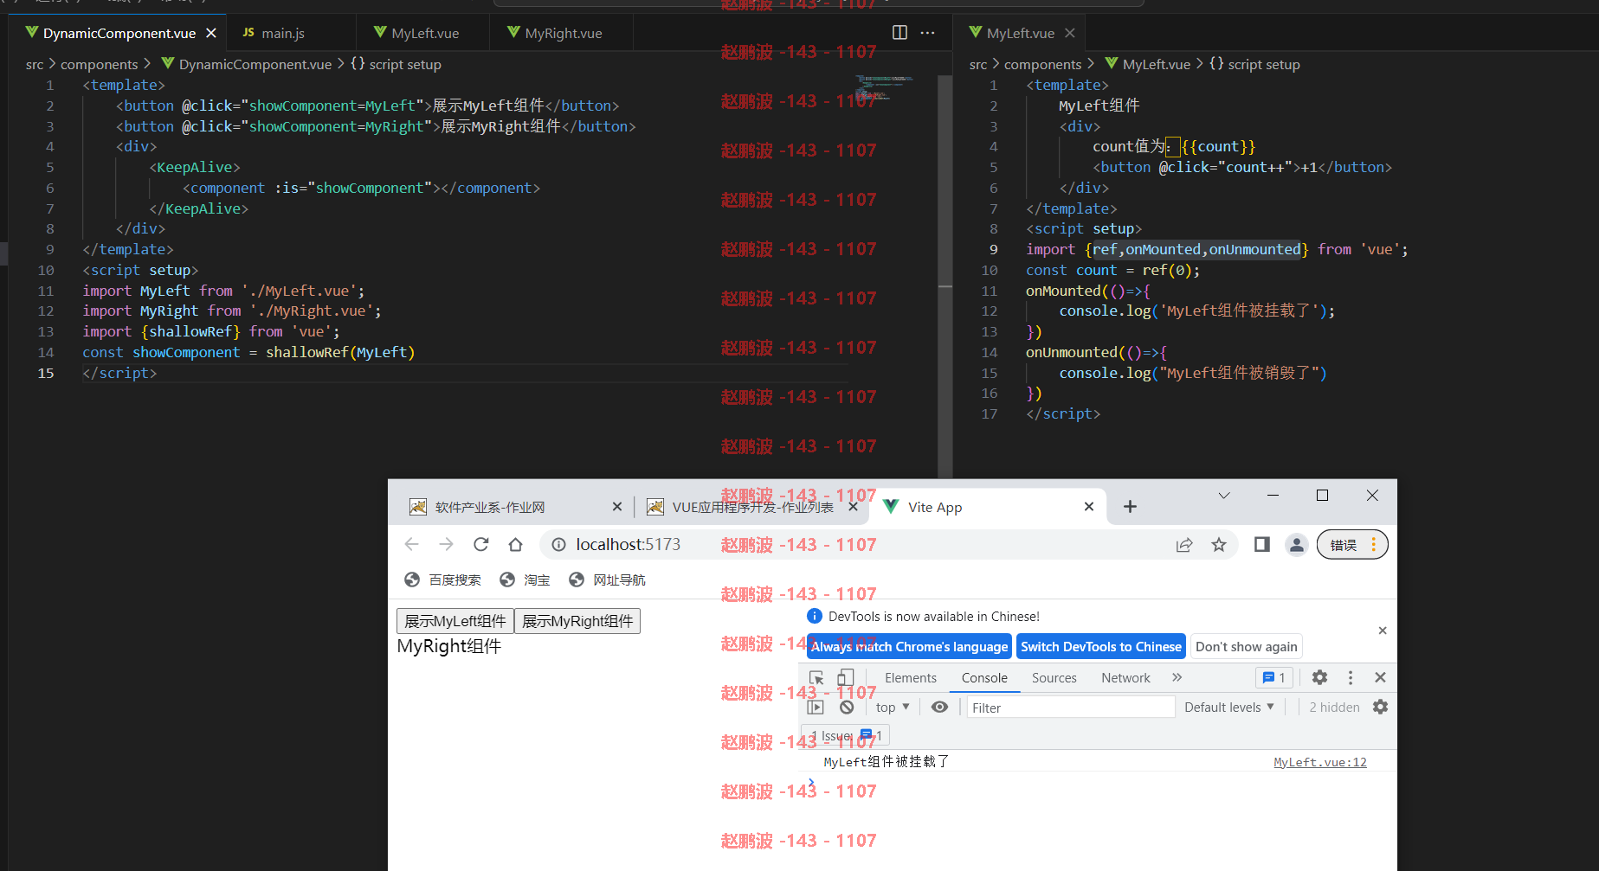The image size is (1599, 871).
Task: Open the 网址导航 bookmark
Action: pos(607,580)
